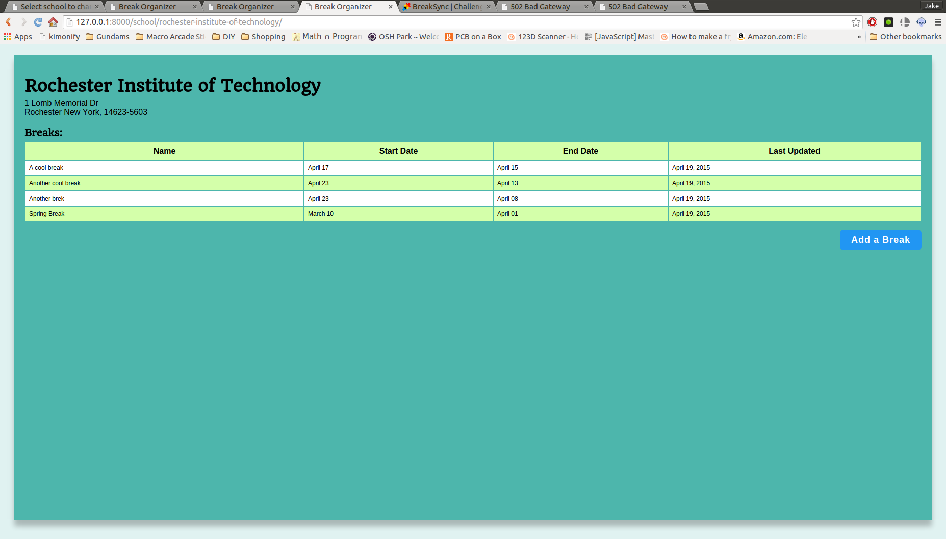
Task: Select the 'A cool break' row name
Action: point(46,168)
